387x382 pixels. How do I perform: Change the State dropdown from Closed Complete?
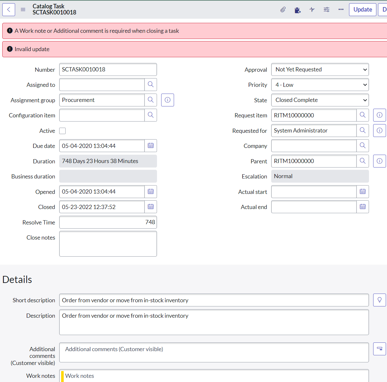(x=320, y=100)
